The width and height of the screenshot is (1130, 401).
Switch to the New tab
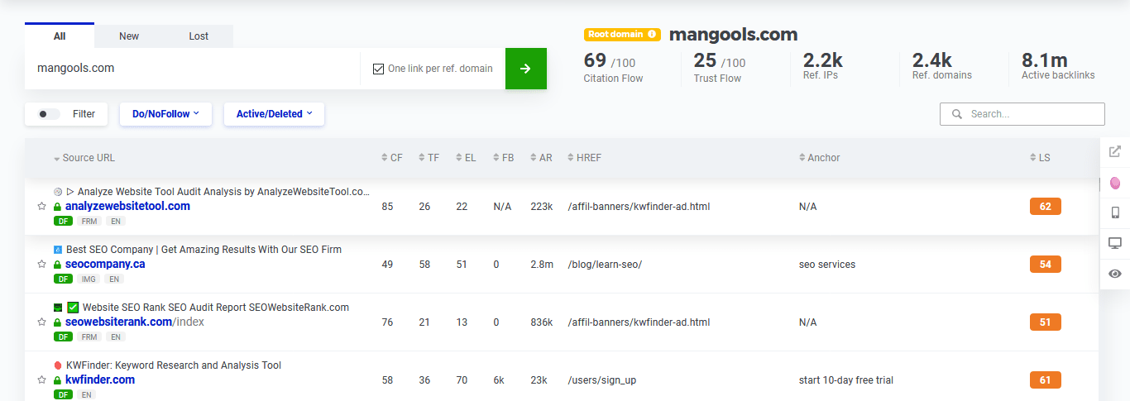point(129,36)
